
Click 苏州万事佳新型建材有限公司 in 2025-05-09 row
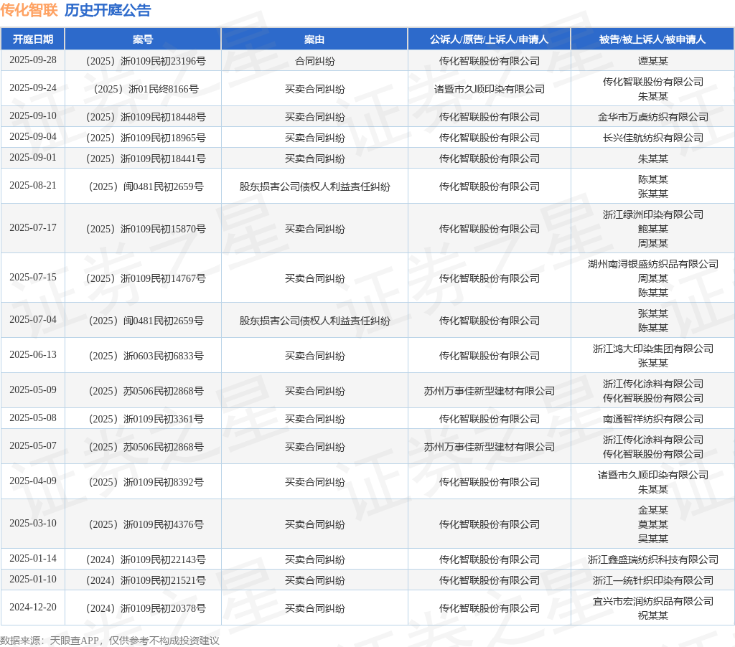pyautogui.click(x=489, y=391)
